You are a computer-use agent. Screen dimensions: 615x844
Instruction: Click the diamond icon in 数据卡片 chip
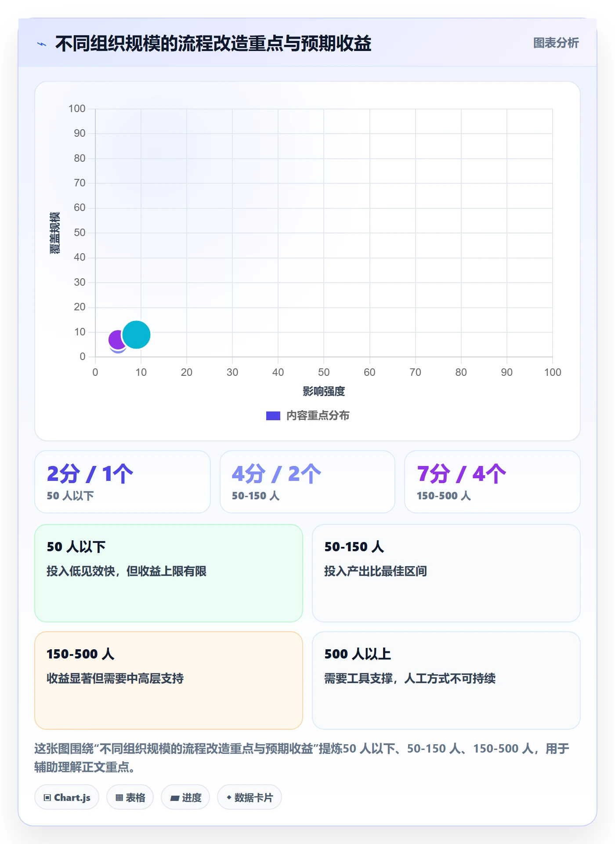[229, 797]
